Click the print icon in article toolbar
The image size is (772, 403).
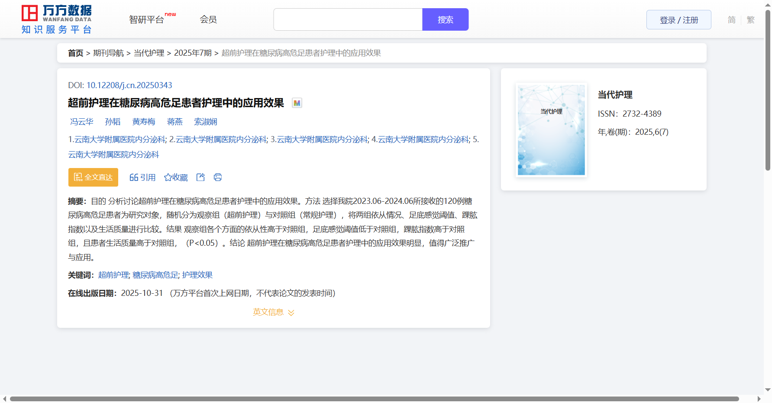point(218,177)
